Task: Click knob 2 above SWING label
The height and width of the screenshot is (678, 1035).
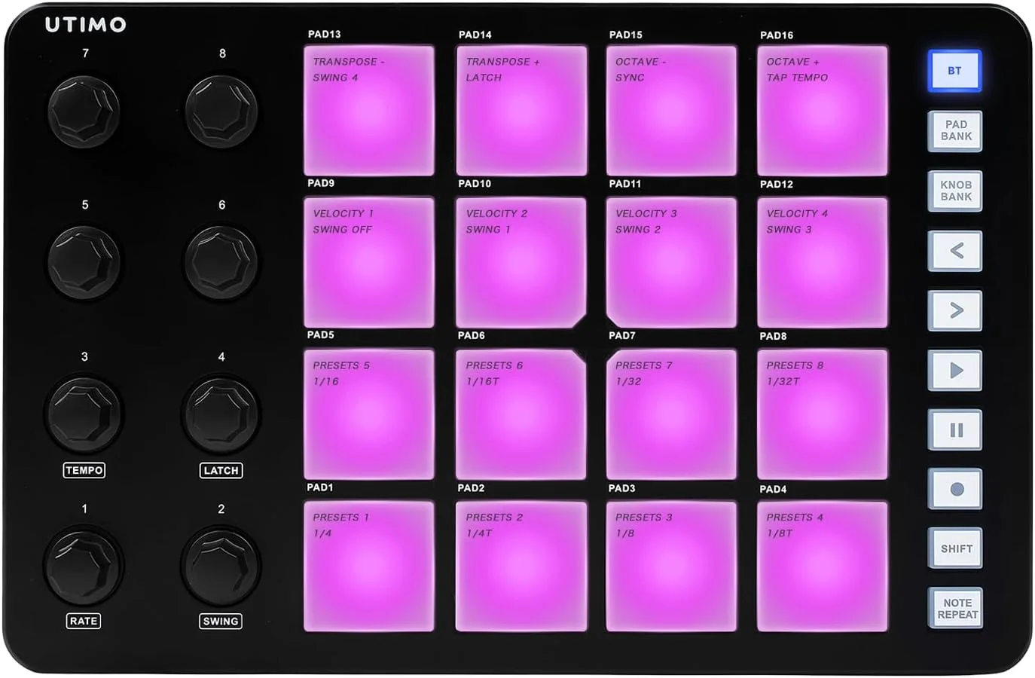Action: click(220, 567)
